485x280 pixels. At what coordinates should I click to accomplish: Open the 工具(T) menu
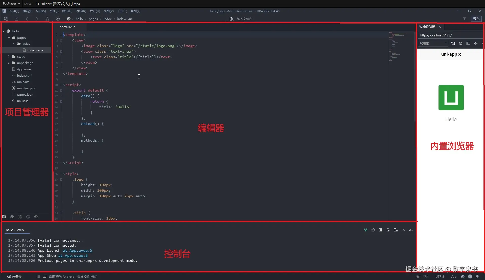(x=122, y=11)
